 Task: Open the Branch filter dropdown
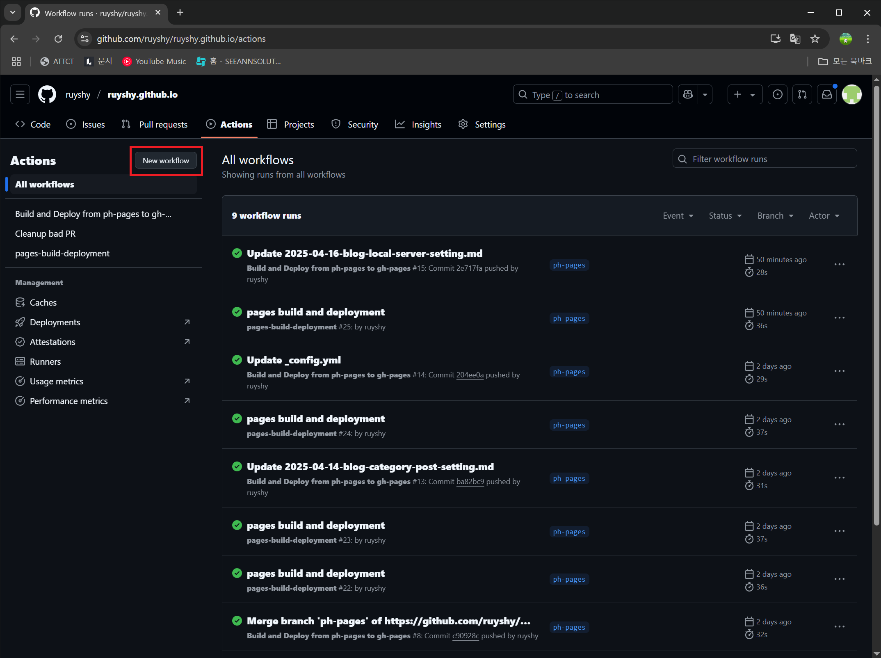pyautogui.click(x=775, y=215)
